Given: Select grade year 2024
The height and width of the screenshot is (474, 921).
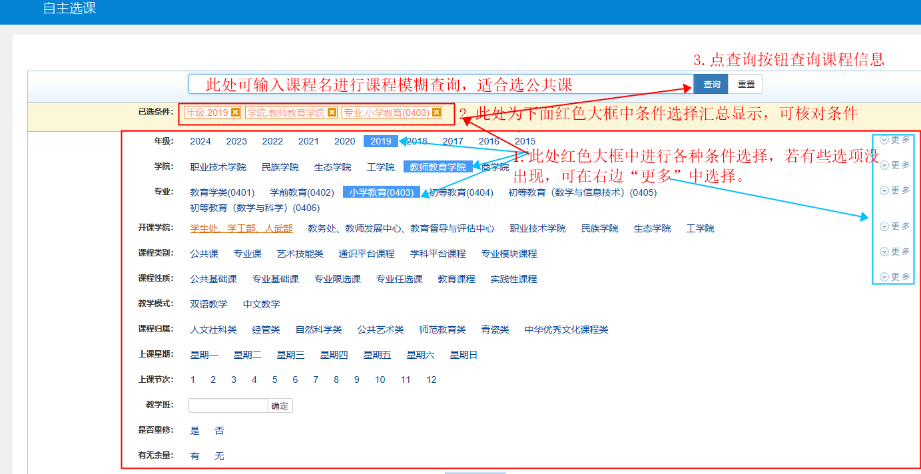Looking at the screenshot, I should coord(200,141).
